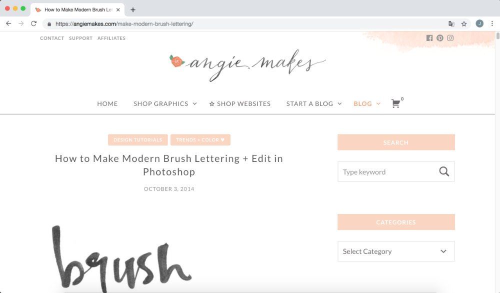
Task: Follow the Affiliates link
Action: point(111,38)
